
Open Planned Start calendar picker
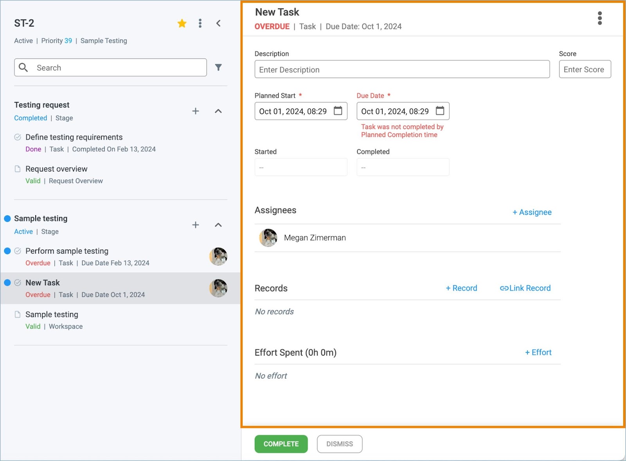(x=338, y=111)
